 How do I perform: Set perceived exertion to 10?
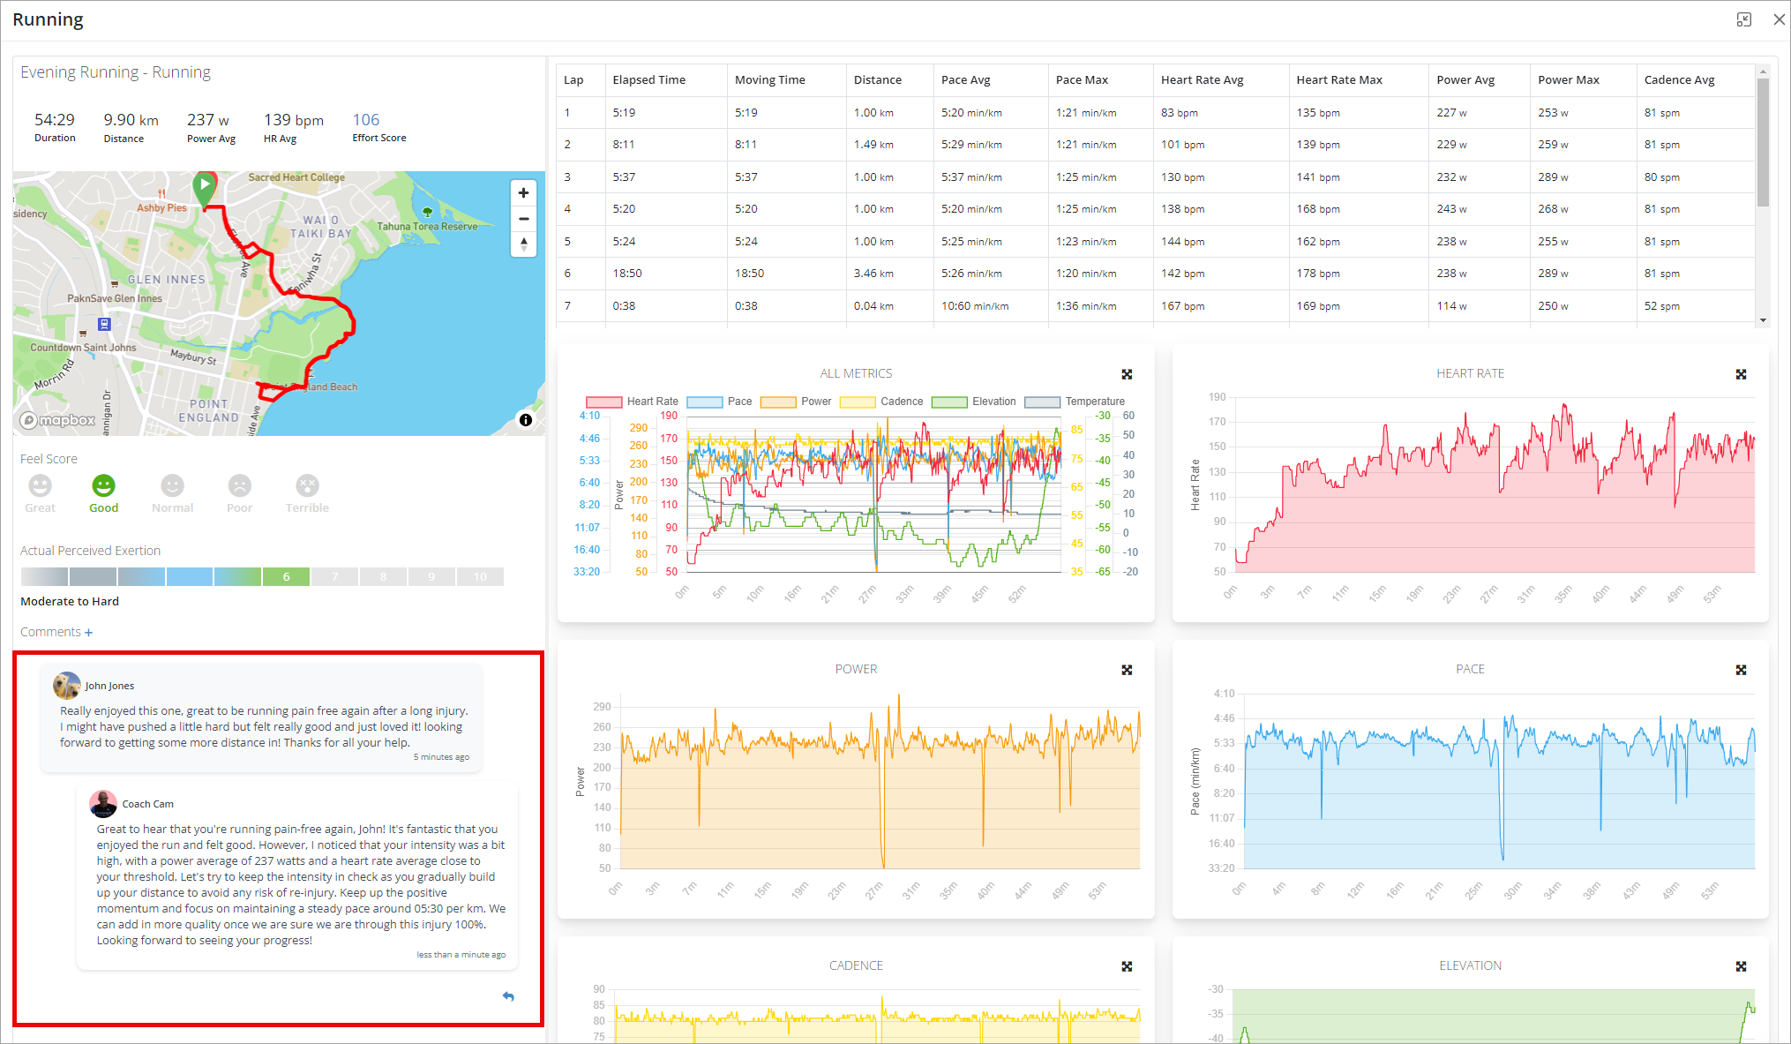click(480, 577)
